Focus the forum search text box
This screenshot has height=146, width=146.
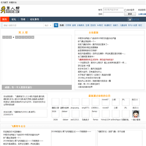[23, 25]
